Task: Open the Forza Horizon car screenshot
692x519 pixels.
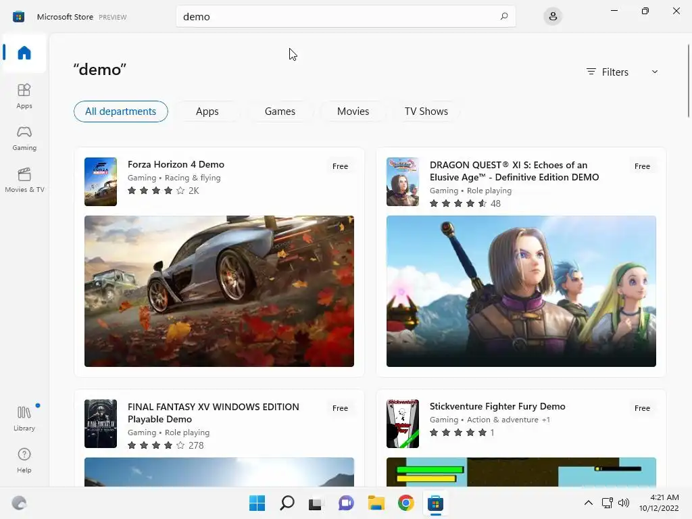Action: 219,291
